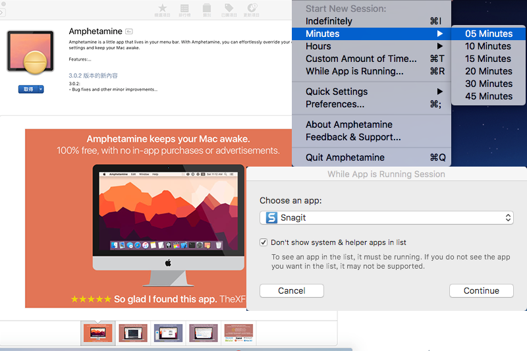Choose Custom Amount of Time...

pyautogui.click(x=372, y=59)
